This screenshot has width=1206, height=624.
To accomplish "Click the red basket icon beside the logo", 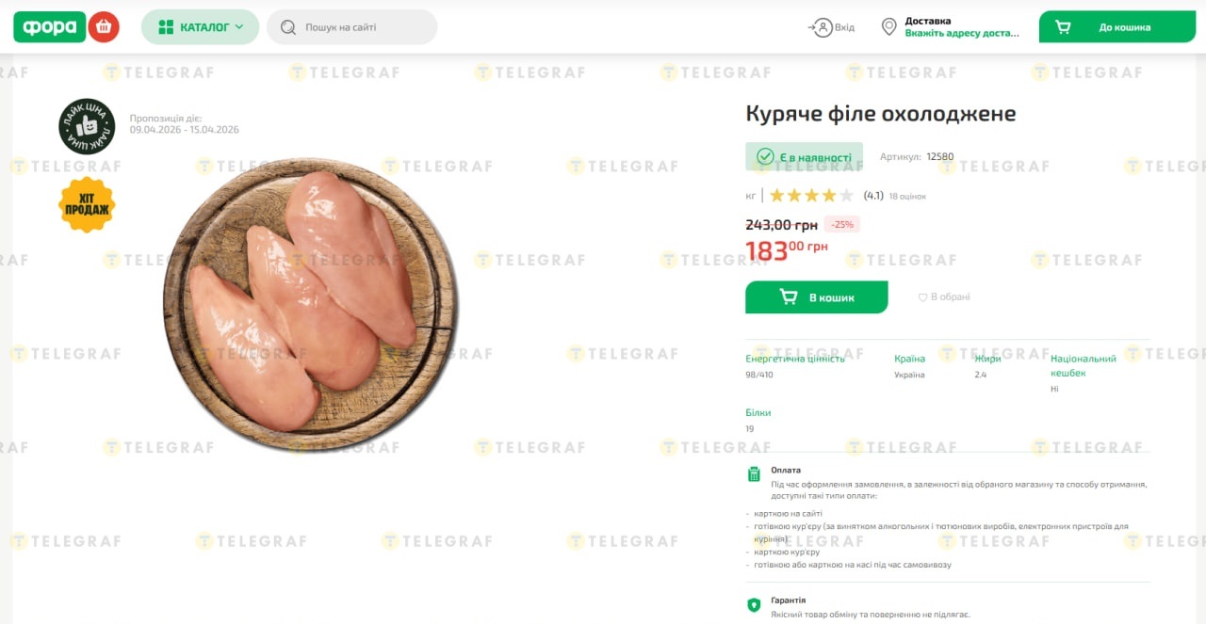I will tap(104, 27).
